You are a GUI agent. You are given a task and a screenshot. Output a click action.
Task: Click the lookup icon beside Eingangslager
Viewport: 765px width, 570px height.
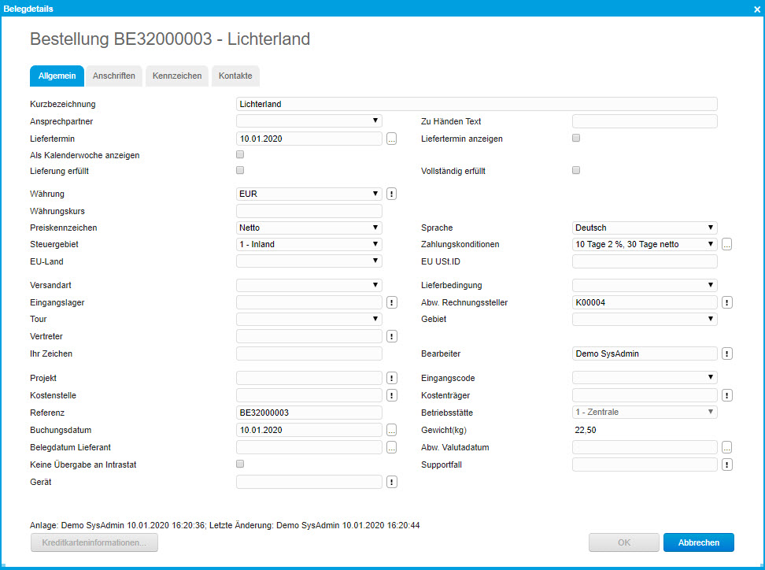point(392,302)
